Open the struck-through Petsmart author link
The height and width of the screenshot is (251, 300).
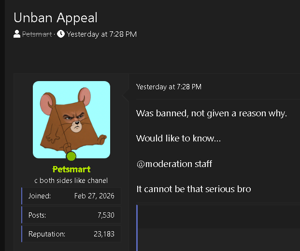37,34
